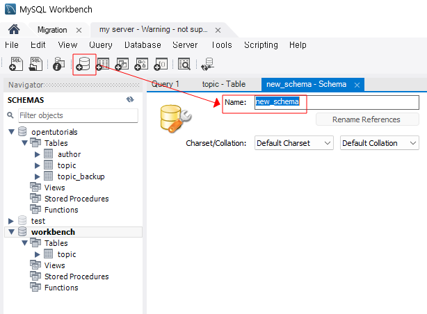Select opentutorials Views folder
Image resolution: width=427 pixels, height=314 pixels.
pos(54,188)
